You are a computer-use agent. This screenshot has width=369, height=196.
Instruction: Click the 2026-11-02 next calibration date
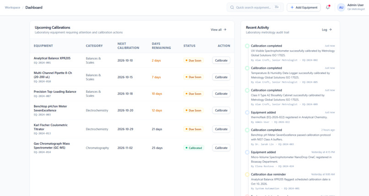point(125,148)
